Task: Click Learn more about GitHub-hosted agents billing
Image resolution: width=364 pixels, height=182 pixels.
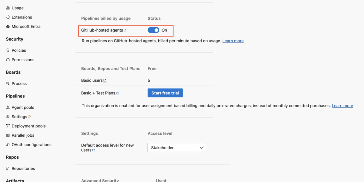Action: click(x=233, y=41)
